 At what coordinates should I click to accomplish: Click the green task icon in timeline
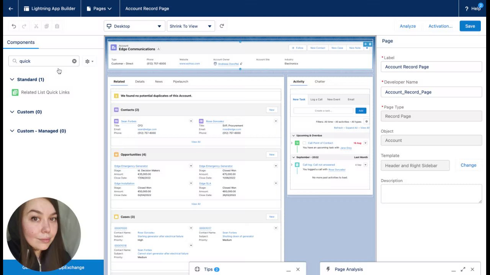(297, 143)
